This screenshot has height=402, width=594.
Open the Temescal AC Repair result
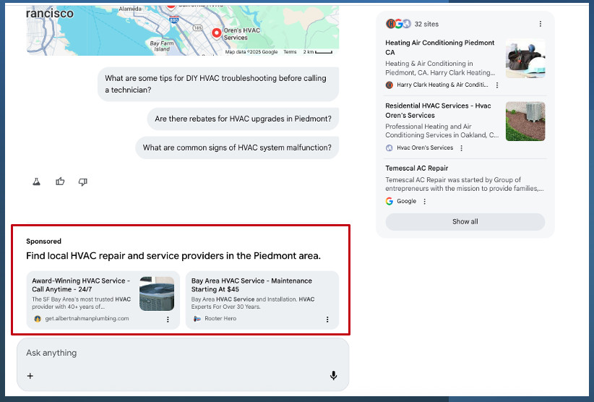tap(416, 168)
